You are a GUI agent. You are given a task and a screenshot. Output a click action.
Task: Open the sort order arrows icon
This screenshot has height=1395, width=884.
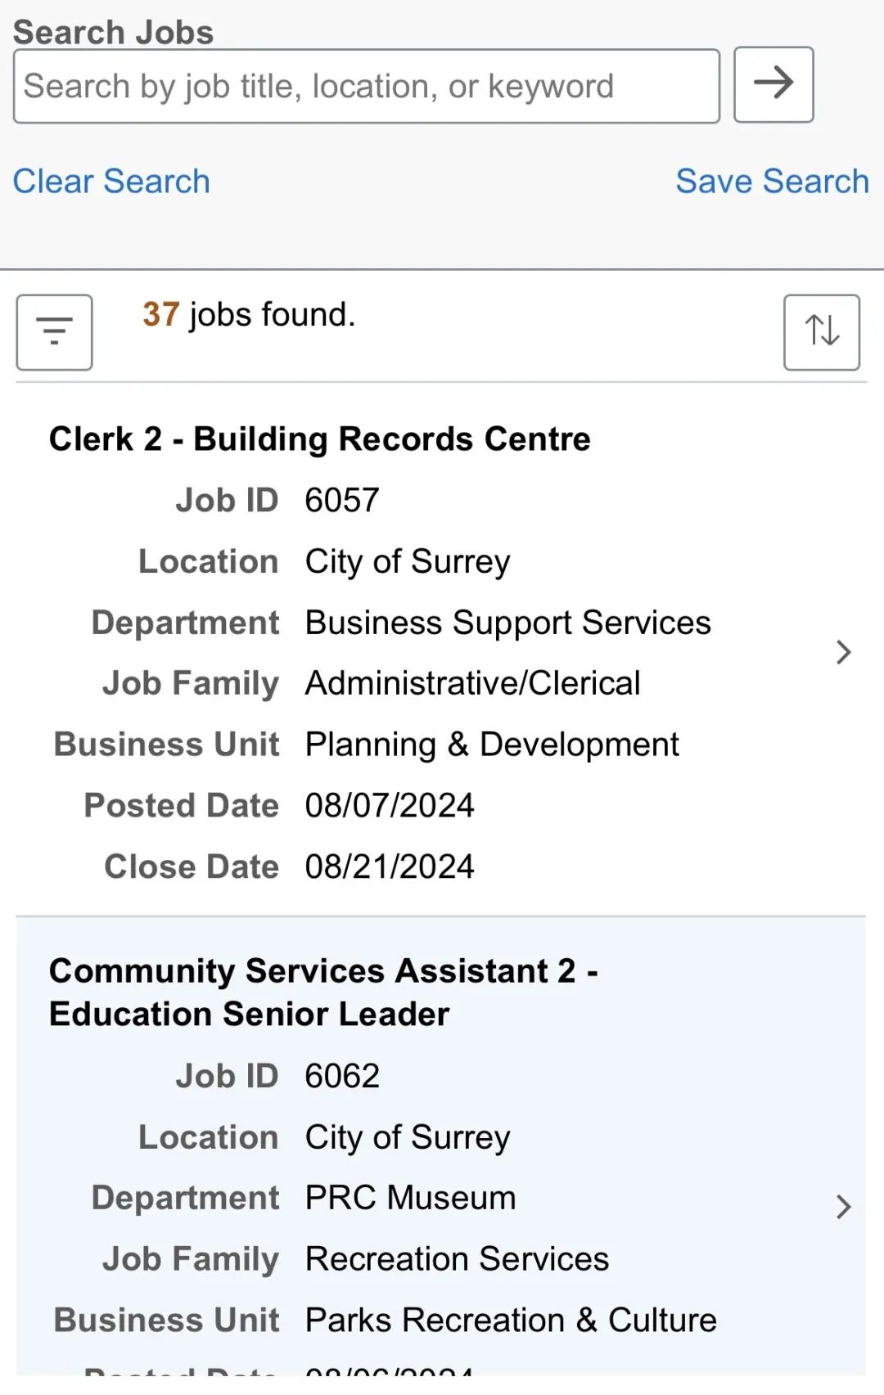(x=822, y=332)
